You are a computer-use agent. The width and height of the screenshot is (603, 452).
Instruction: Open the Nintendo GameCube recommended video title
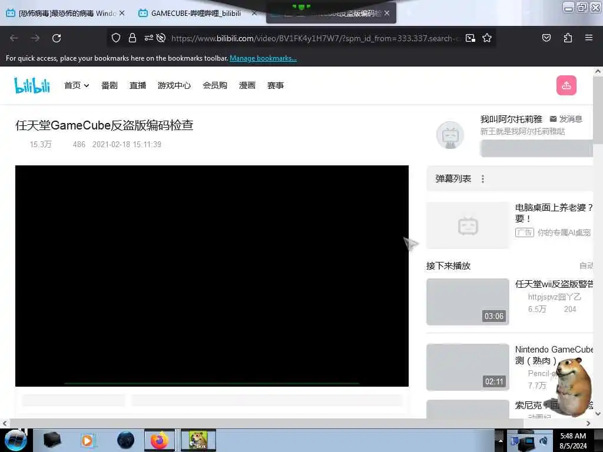[x=554, y=355]
